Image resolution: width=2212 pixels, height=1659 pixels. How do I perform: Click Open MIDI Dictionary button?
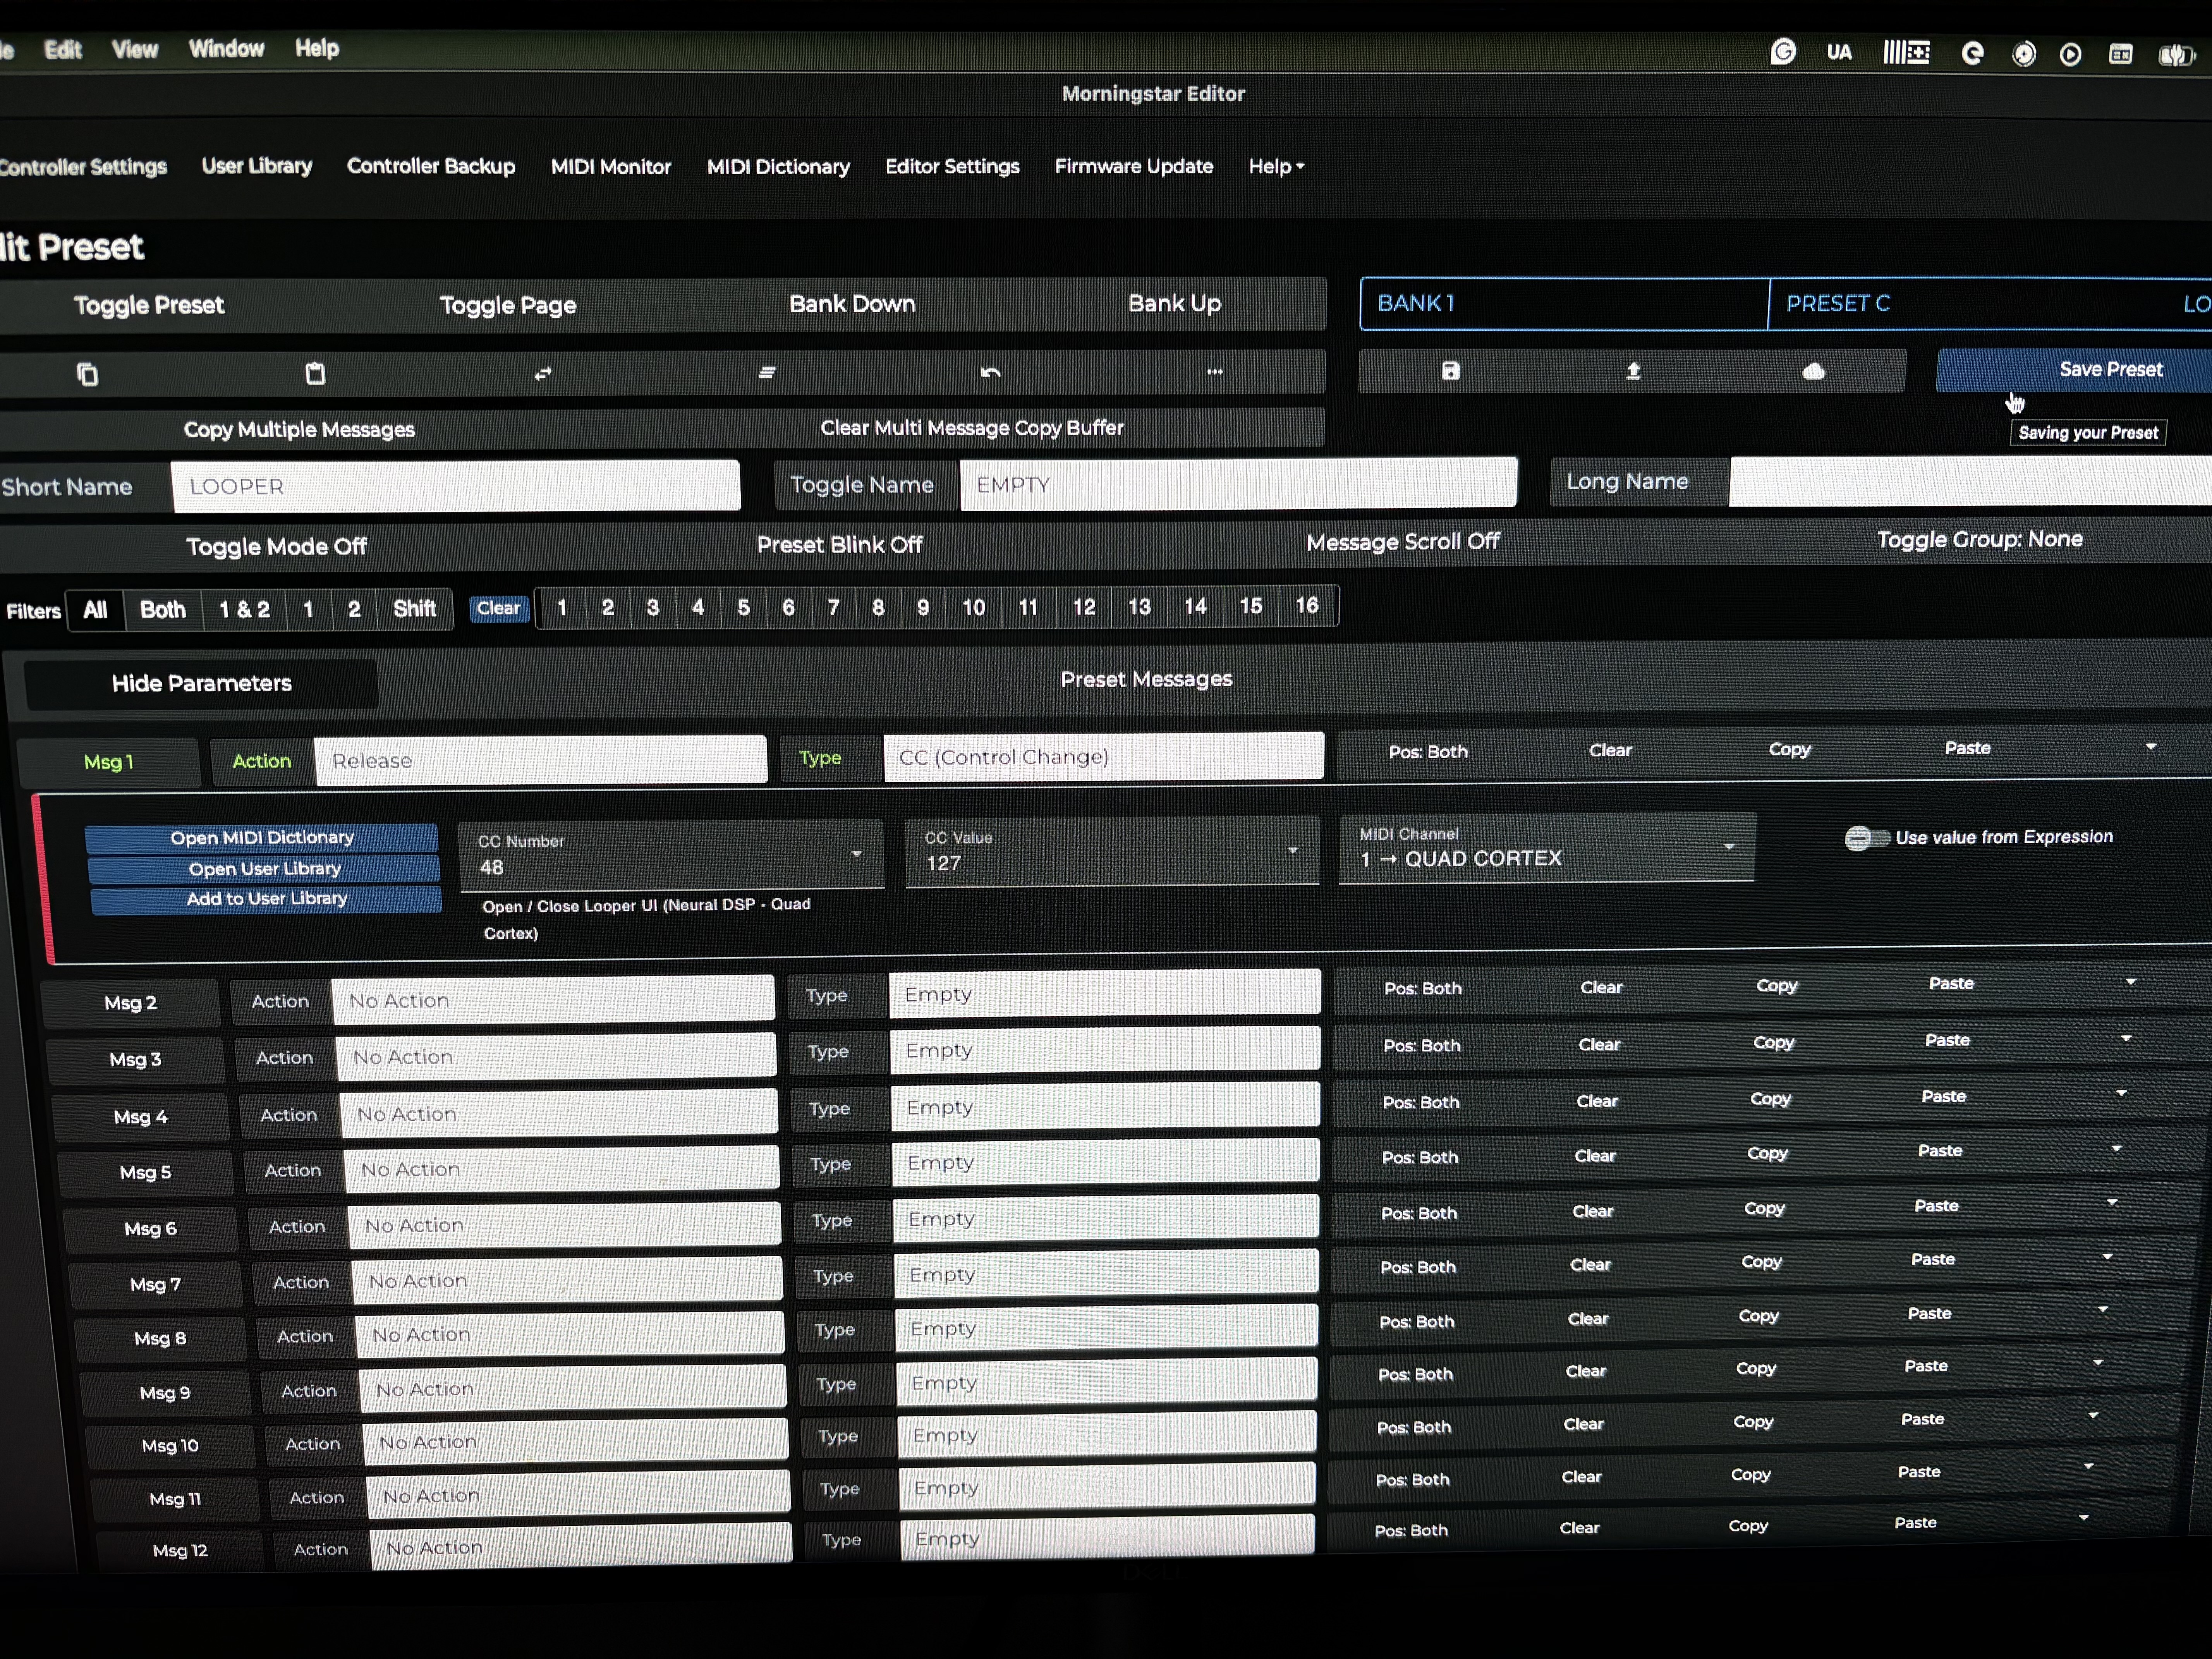[x=262, y=838]
